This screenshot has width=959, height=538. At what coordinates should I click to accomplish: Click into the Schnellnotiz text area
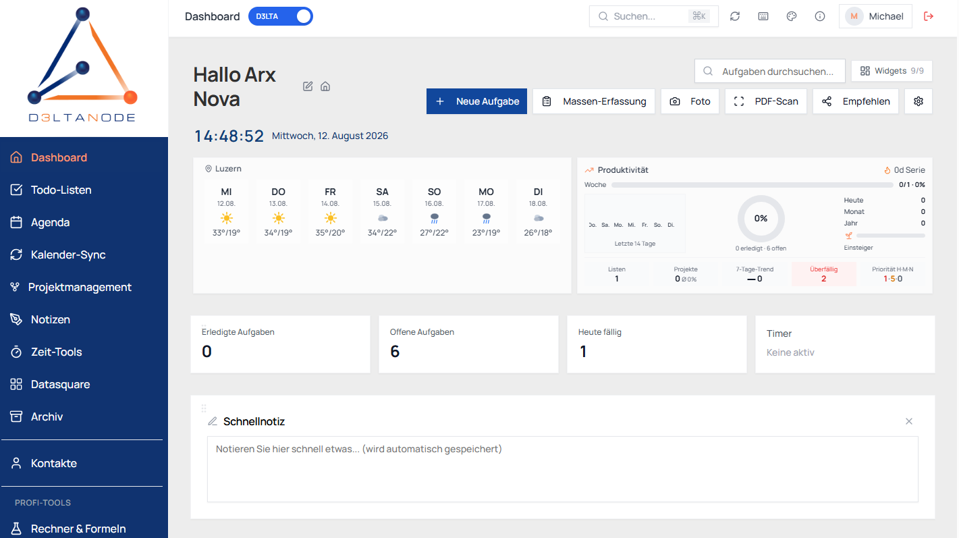[563, 469]
